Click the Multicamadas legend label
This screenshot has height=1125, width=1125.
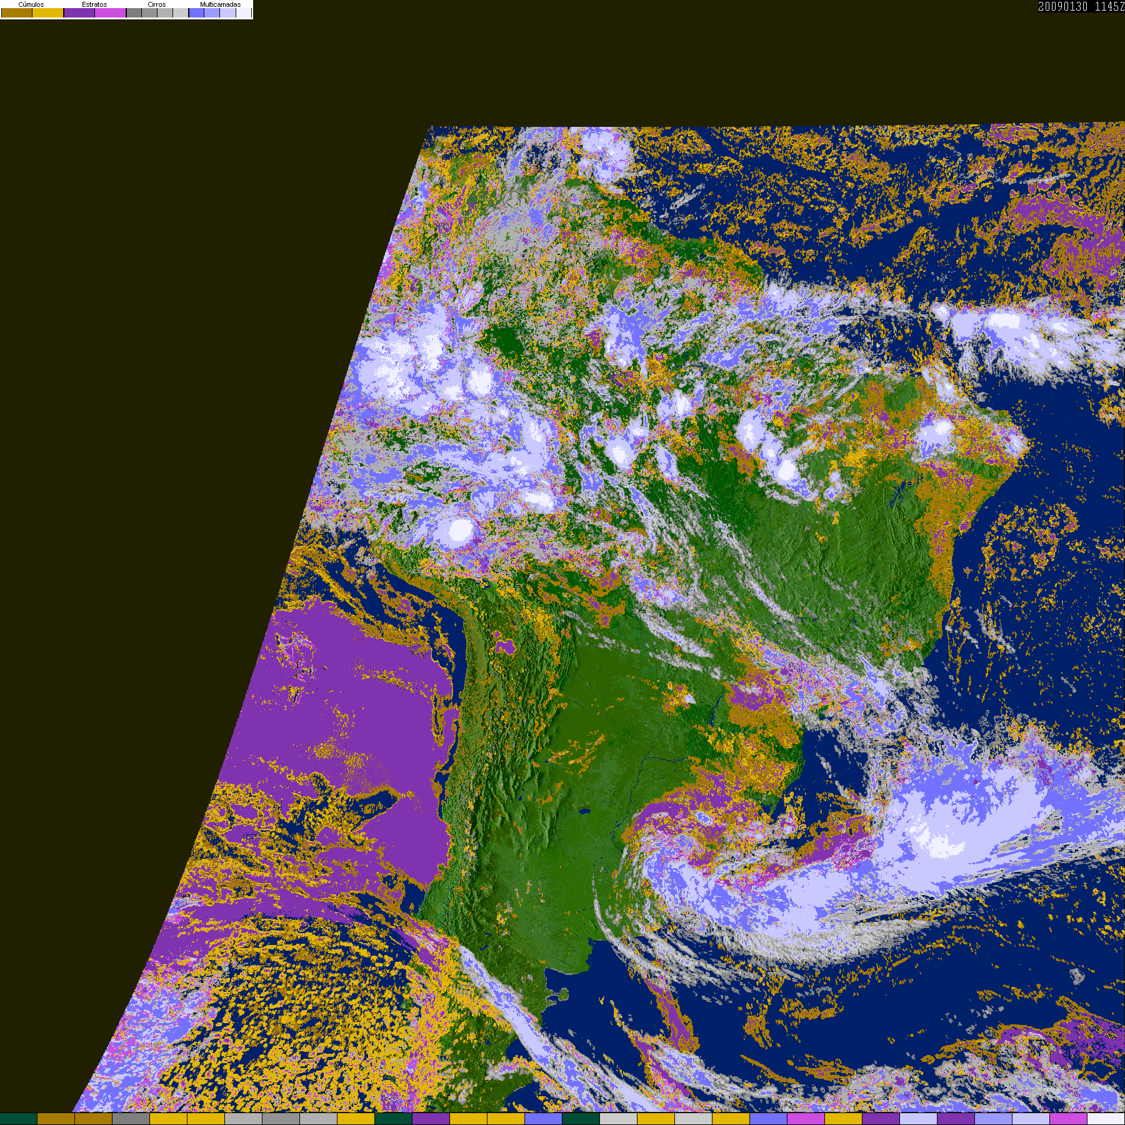point(221,4)
